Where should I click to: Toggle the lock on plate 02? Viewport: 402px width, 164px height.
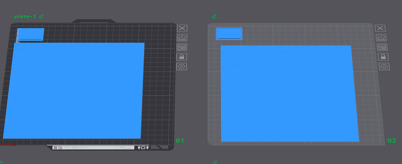[x=383, y=57]
